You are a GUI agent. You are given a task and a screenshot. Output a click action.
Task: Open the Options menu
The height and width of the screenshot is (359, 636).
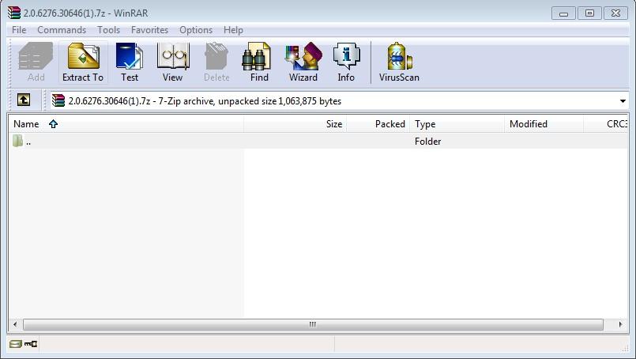[196, 30]
